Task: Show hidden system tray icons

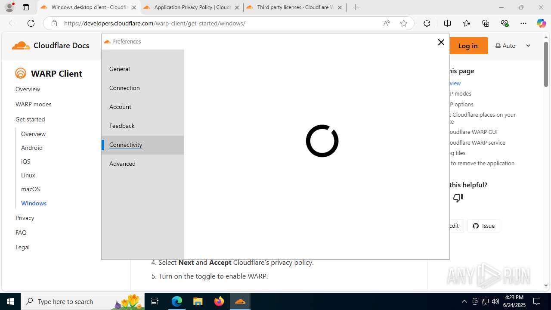Action: pos(464,301)
